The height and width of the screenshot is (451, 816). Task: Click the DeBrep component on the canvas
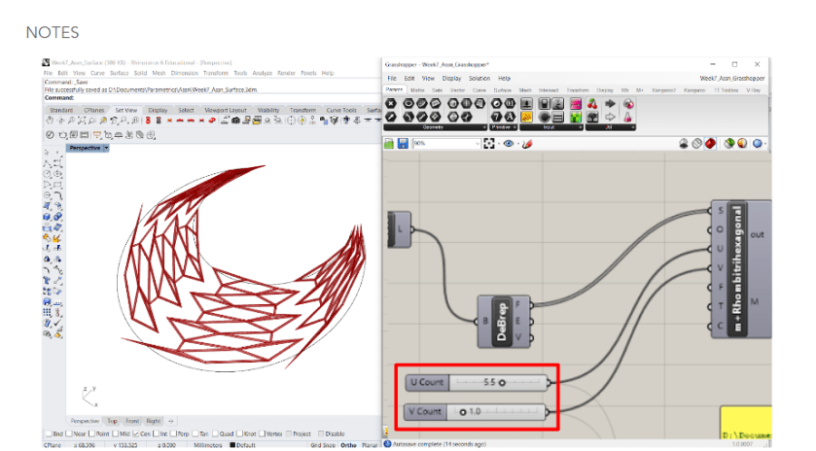pos(503,321)
